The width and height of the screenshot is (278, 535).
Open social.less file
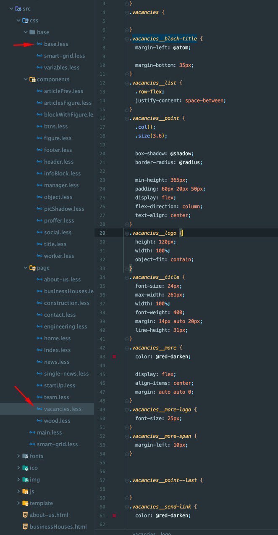click(x=58, y=232)
